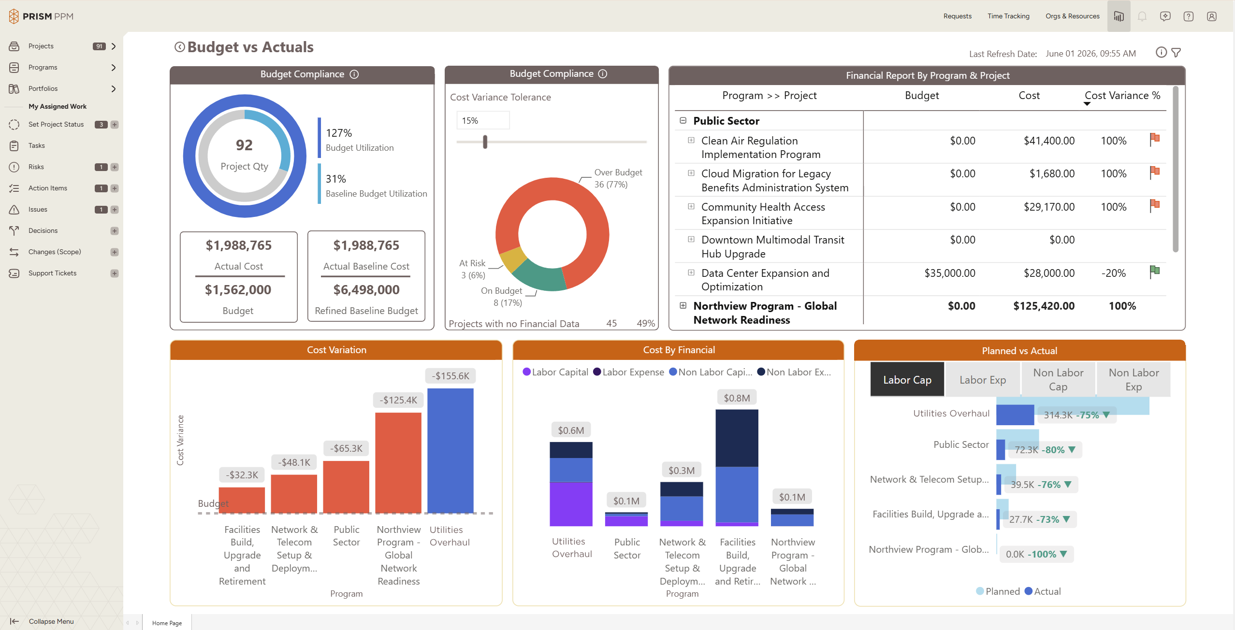Open the AI assistant sparkle chat icon

tap(1165, 16)
